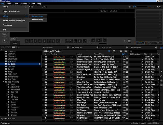Expand the Import submenu
Viewport: 163px width, 125px height.
[15, 7]
